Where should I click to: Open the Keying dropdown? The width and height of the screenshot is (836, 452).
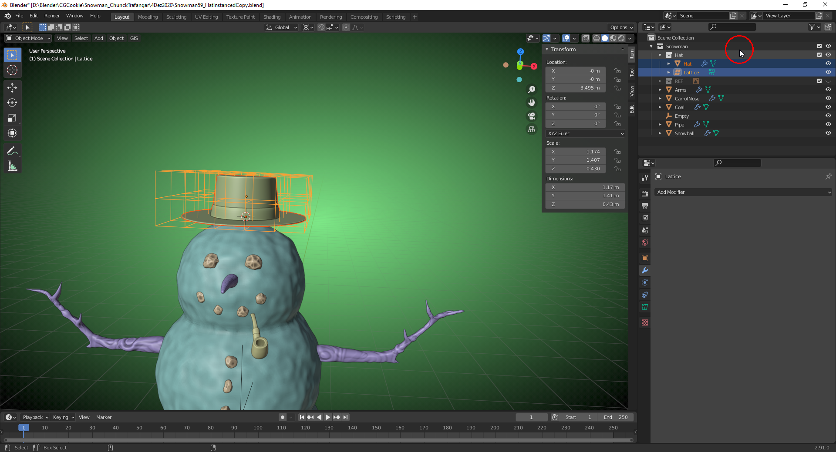(63, 417)
